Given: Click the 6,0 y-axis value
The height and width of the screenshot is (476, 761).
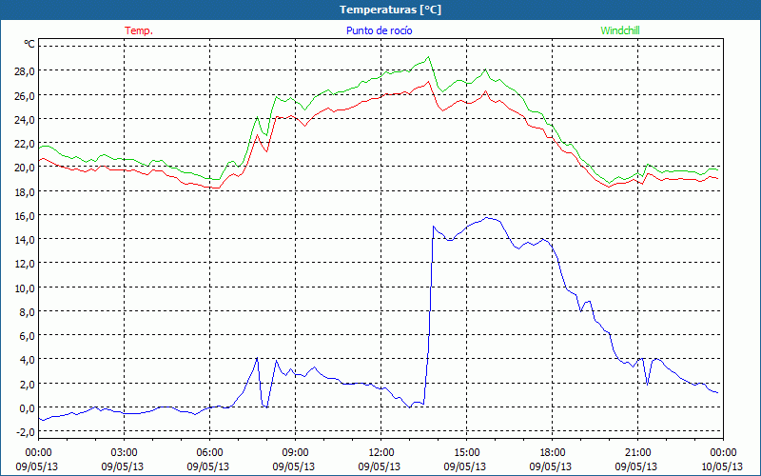Looking at the screenshot, I should point(27,336).
